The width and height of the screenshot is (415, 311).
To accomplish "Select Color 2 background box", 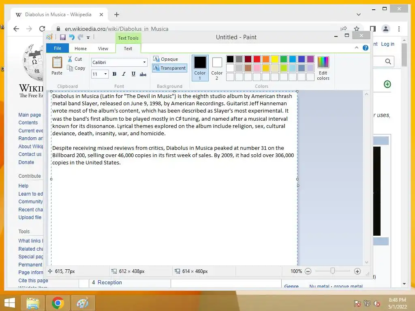I will point(217,68).
